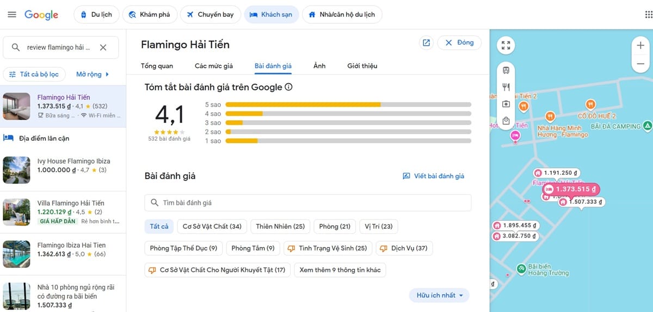Image resolution: width=653 pixels, height=312 pixels.
Task: Filter reviews by Phòng Tập Thể Dục (9)
Action: pyautogui.click(x=183, y=248)
